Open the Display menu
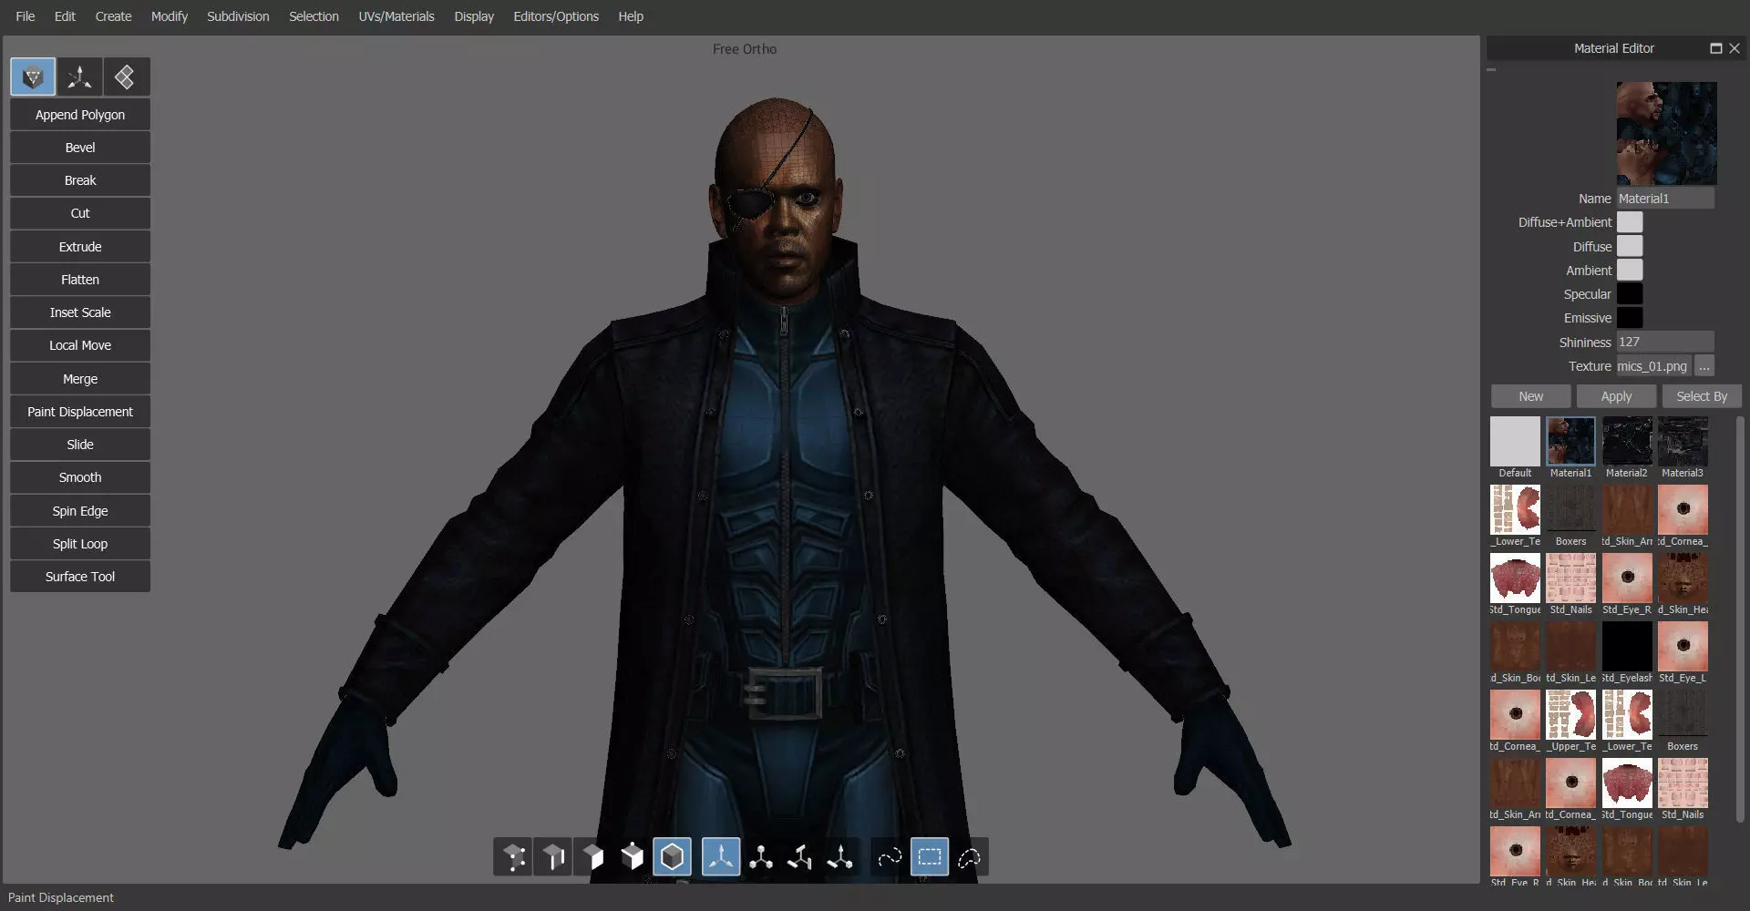Screen dimensions: 1750x911 (474, 16)
